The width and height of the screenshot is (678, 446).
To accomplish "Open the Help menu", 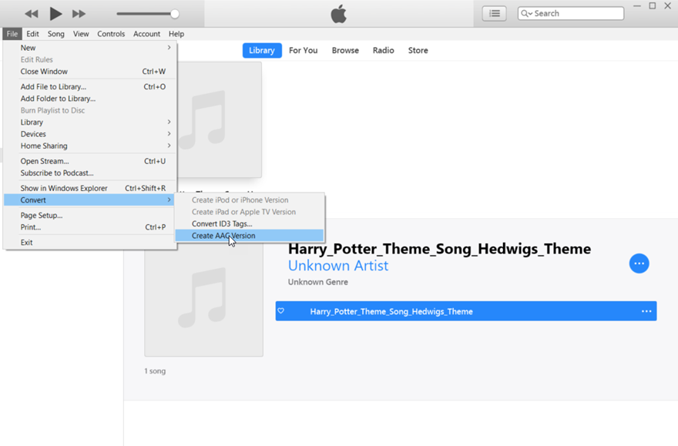I will [x=176, y=34].
